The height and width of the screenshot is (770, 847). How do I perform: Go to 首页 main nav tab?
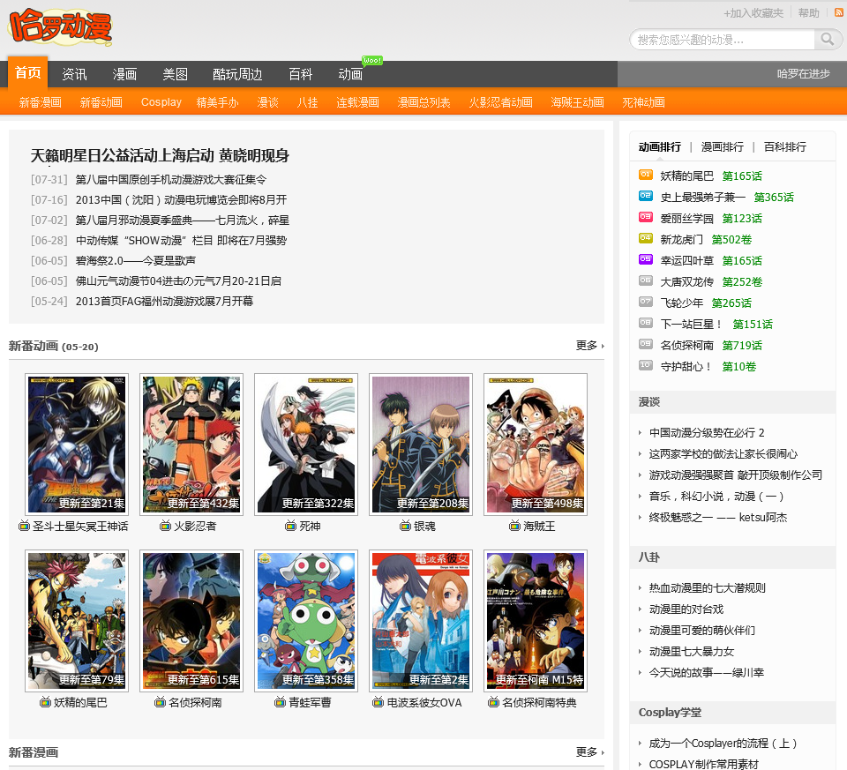(x=27, y=73)
